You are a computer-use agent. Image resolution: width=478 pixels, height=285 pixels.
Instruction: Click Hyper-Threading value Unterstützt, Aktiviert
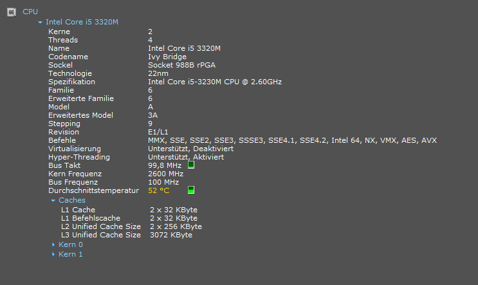[186, 157]
